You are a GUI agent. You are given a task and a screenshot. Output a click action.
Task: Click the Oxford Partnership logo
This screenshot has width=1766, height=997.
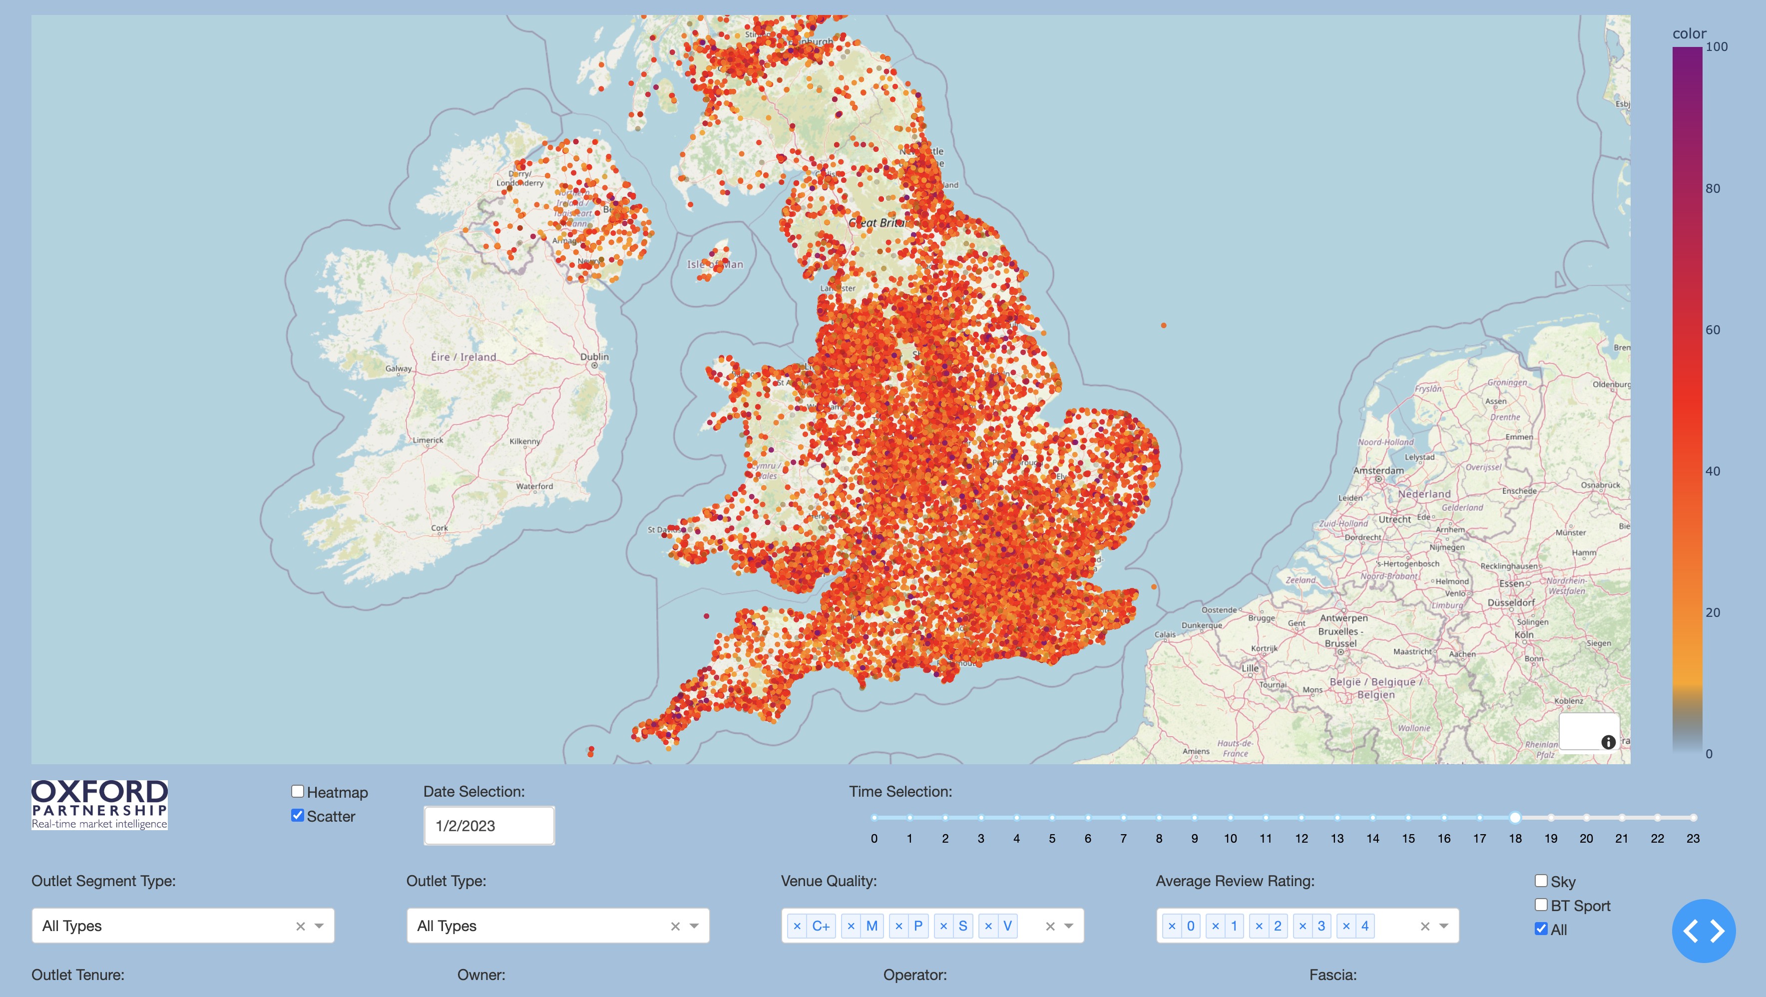(99, 804)
